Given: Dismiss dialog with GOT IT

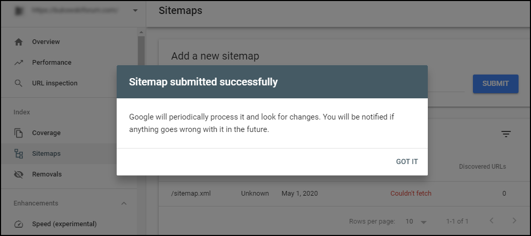Looking at the screenshot, I should pyautogui.click(x=407, y=161).
